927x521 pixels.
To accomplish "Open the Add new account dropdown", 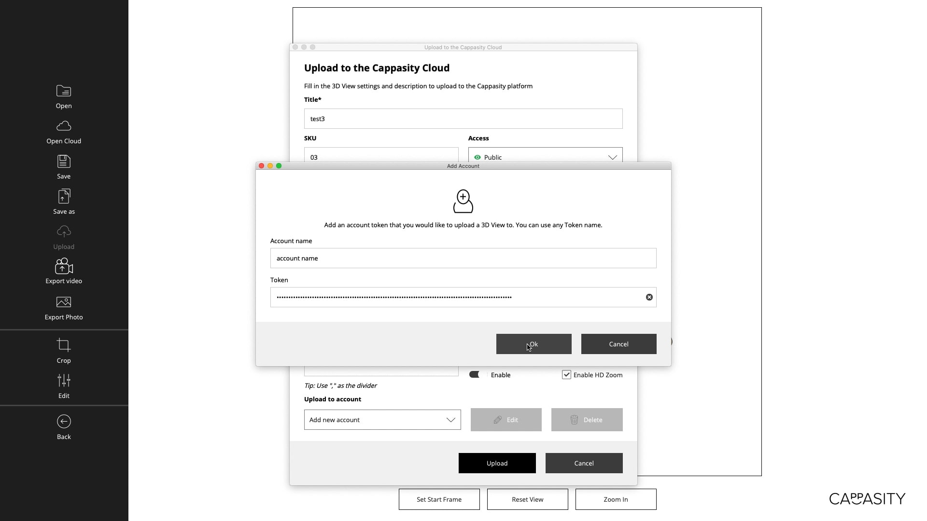I will click(x=382, y=420).
